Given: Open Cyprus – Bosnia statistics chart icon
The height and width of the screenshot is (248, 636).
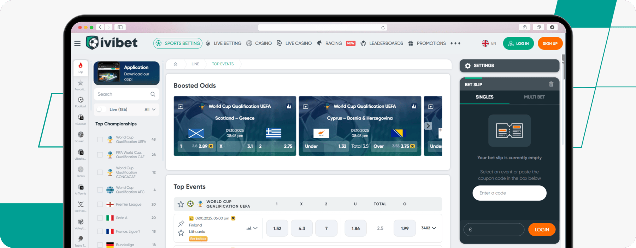Looking at the screenshot, I should coord(414,106).
